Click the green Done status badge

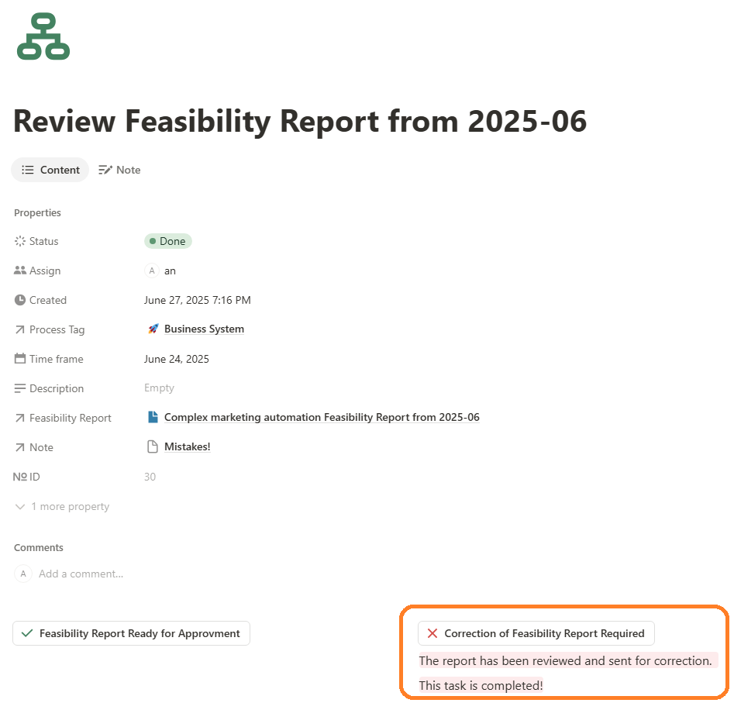[x=167, y=241]
